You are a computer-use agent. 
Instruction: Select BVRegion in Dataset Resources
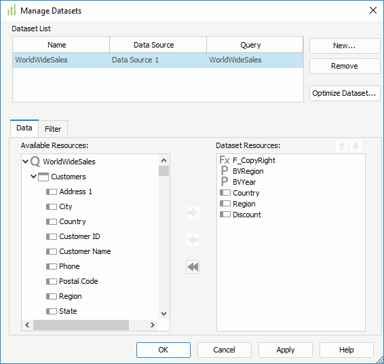click(x=248, y=171)
